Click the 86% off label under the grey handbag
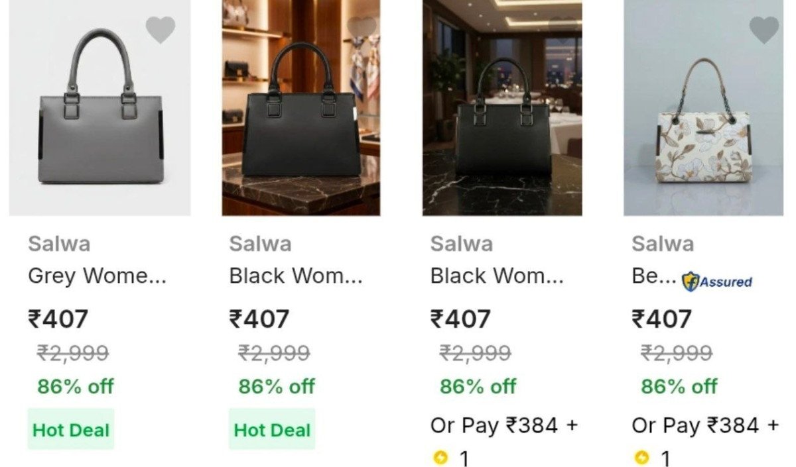 coord(77,386)
